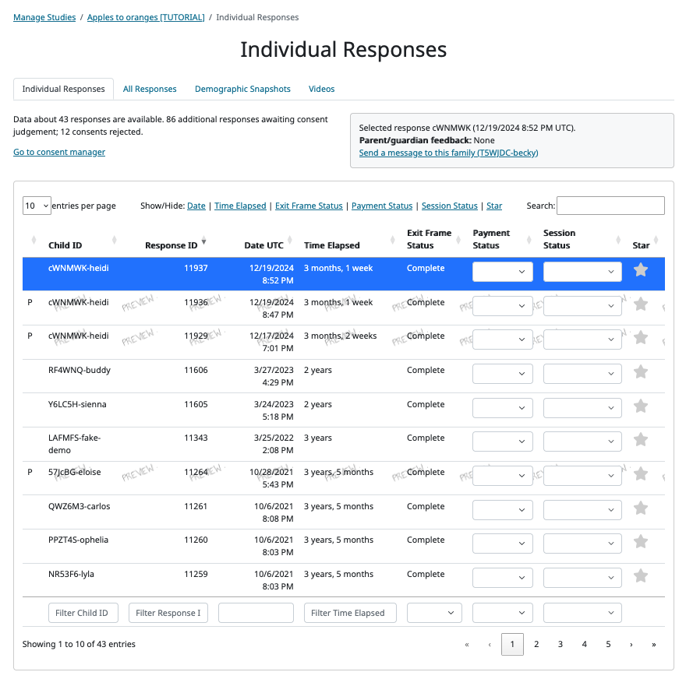Star the LAFMFS-fake-demo response
Image resolution: width=686 pixels, height=679 pixels.
pyautogui.click(x=641, y=439)
